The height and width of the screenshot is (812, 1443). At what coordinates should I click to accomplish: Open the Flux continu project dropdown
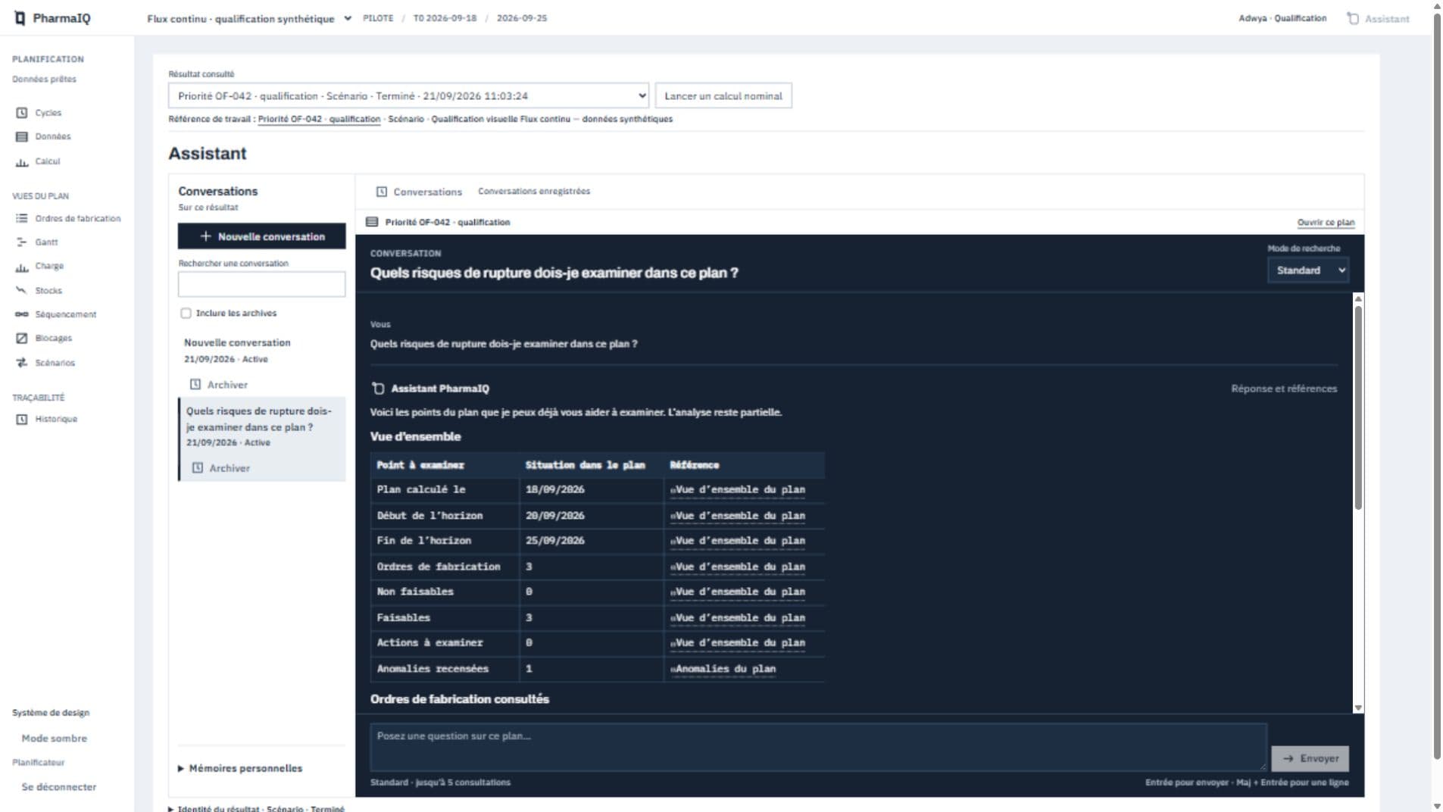click(x=248, y=18)
